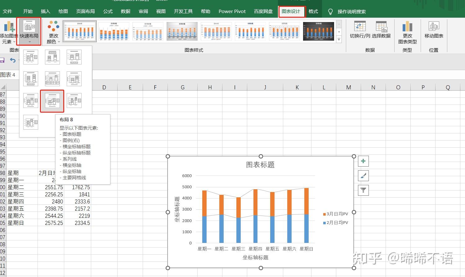Screen dimensions: 465x277
Task: Click the blue bar segment for 星期一
Action: (204, 229)
